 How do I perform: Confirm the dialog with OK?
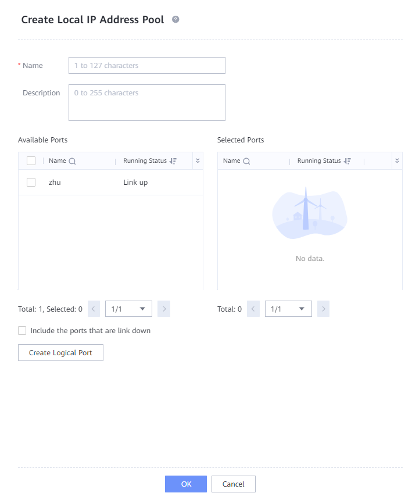tap(185, 484)
